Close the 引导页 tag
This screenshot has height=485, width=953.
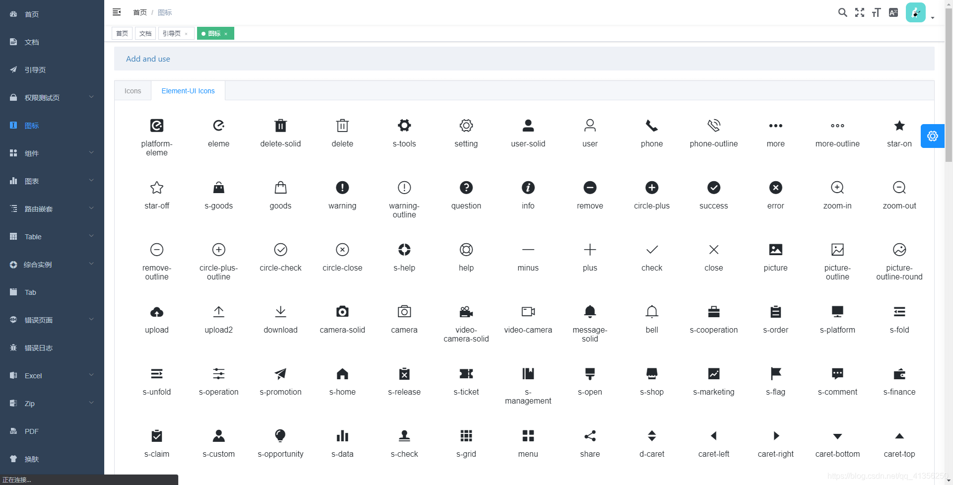(186, 34)
